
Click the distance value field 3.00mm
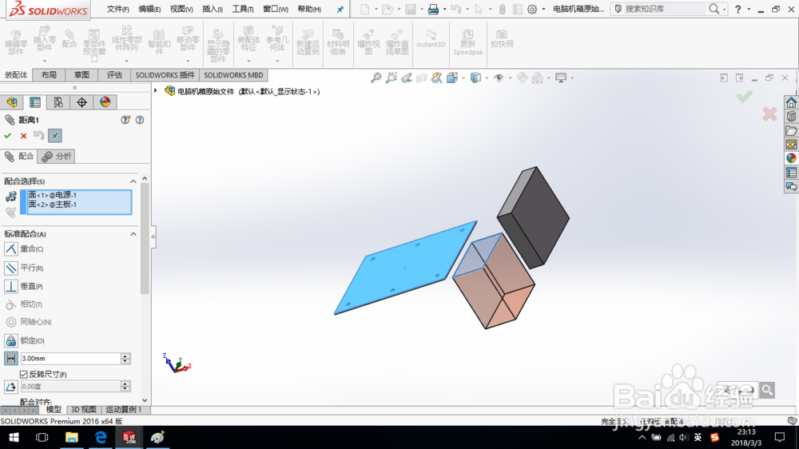tap(70, 358)
